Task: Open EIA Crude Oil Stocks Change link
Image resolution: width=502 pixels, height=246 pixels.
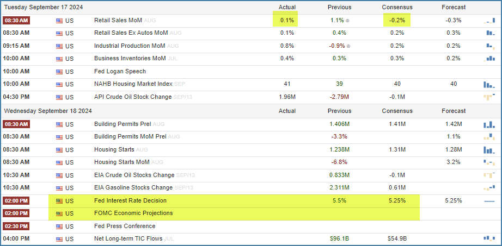Action: click(x=134, y=175)
